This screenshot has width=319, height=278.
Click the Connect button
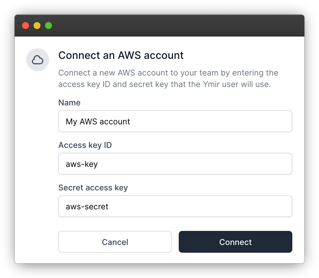tap(235, 242)
